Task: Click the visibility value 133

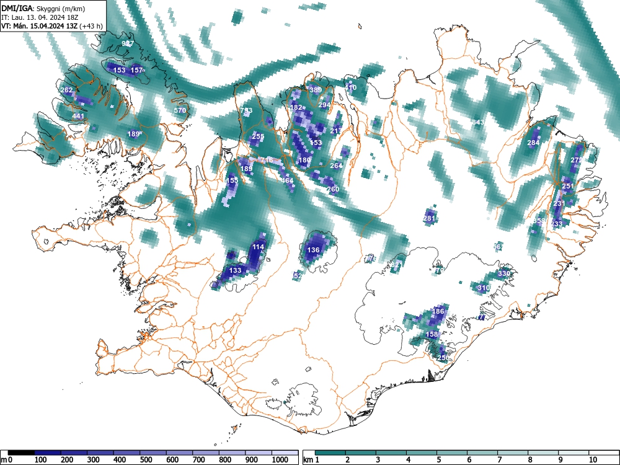Action: click(235, 270)
